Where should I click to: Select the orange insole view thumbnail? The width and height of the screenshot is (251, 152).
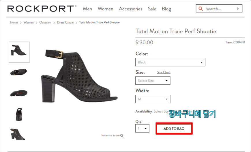[19, 93]
